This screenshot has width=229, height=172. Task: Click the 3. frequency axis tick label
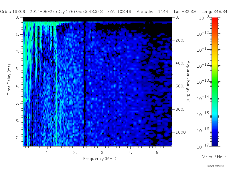(103, 153)
